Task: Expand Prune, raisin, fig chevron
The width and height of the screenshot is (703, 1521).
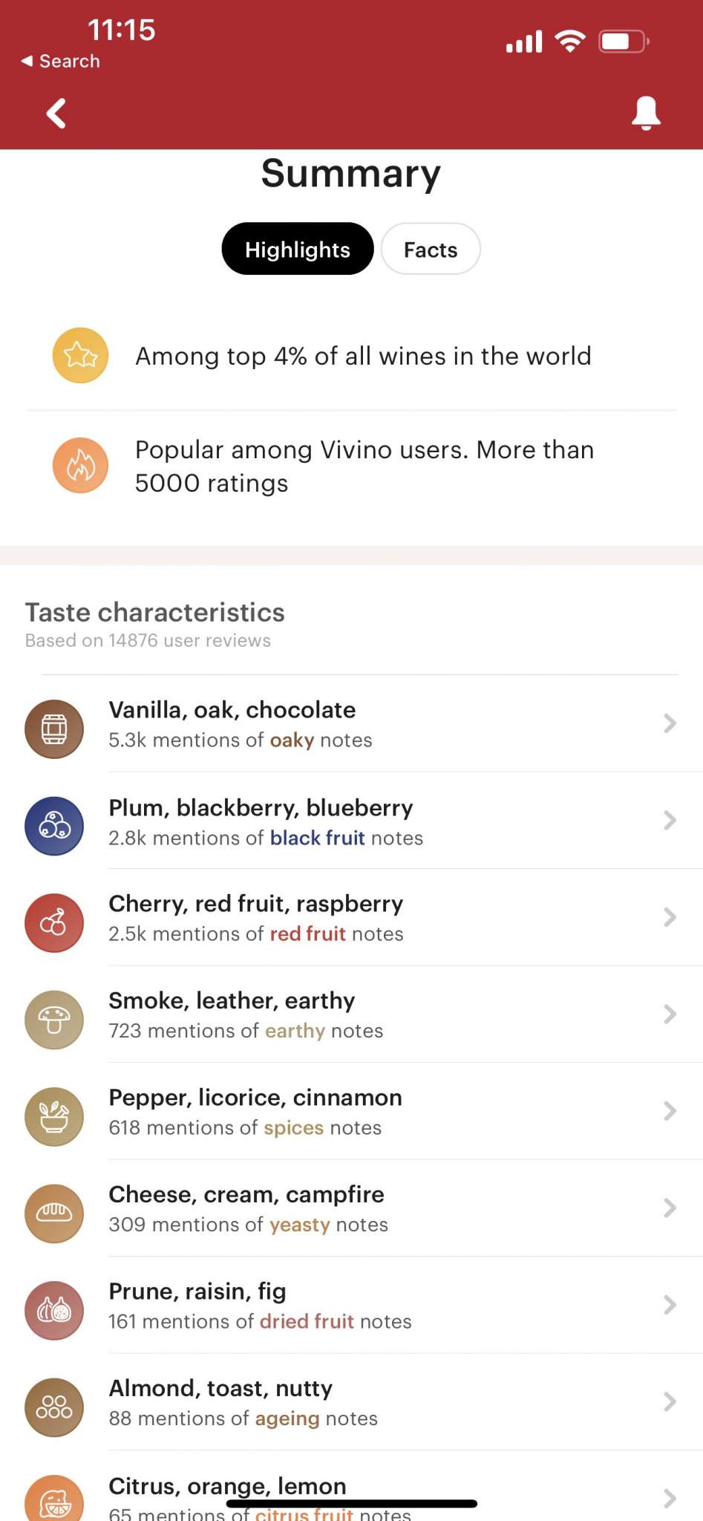Action: click(670, 1305)
